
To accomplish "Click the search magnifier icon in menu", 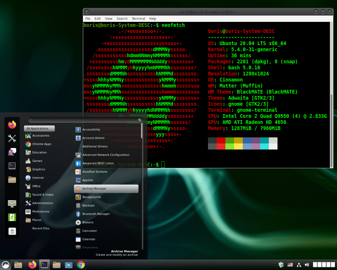I will tap(140, 120).
